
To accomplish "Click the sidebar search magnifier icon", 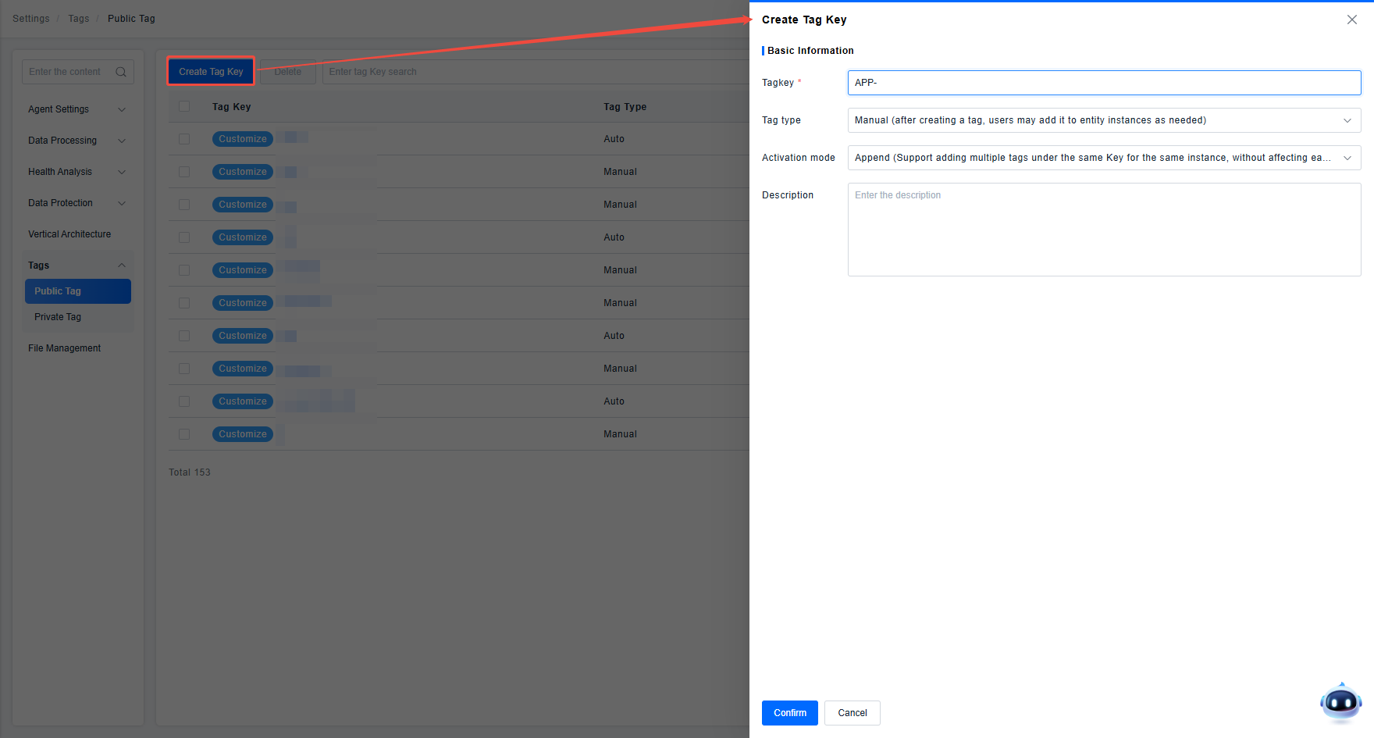I will [x=121, y=72].
